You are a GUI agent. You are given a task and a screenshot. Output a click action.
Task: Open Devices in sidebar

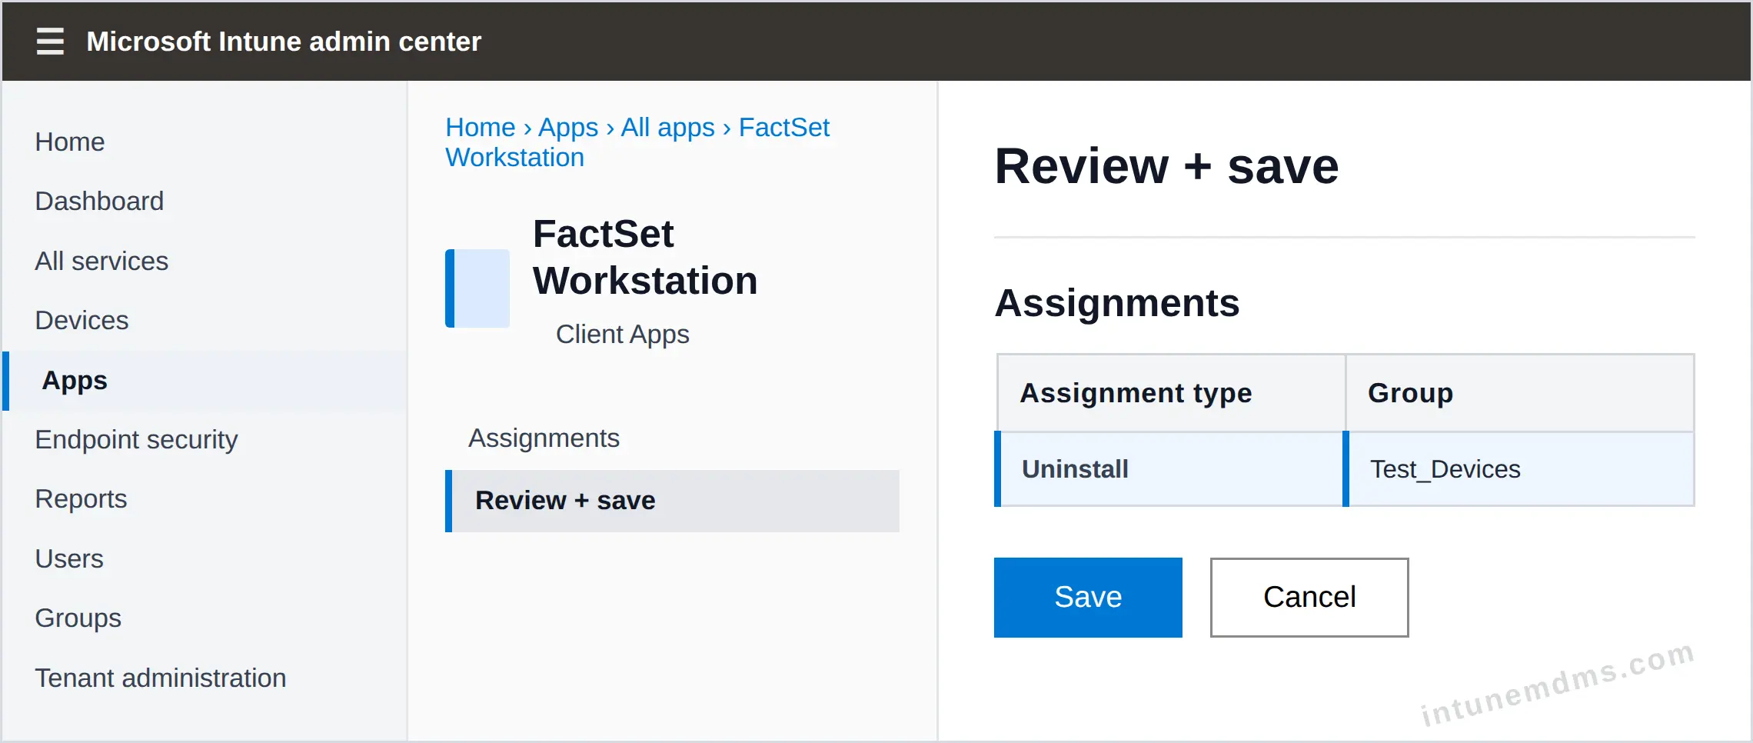pyautogui.click(x=81, y=321)
